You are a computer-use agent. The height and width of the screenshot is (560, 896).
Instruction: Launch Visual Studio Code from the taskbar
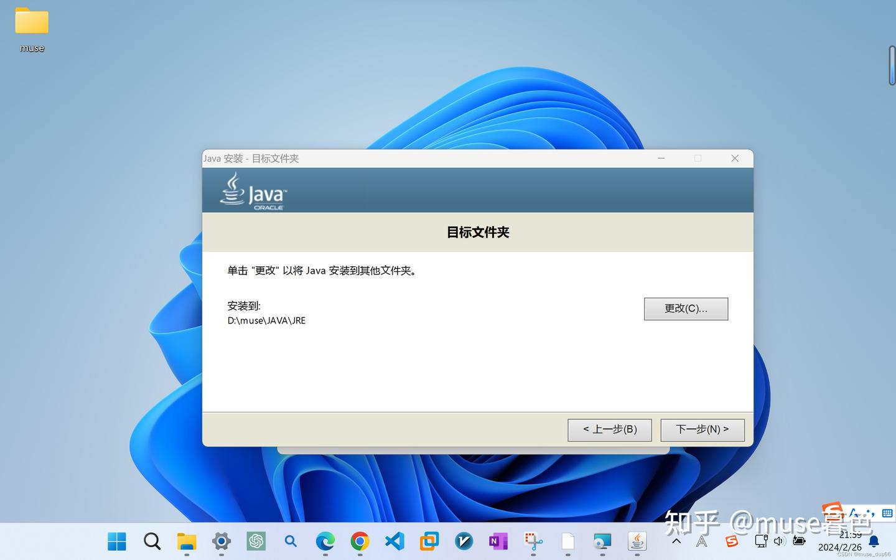tap(394, 542)
